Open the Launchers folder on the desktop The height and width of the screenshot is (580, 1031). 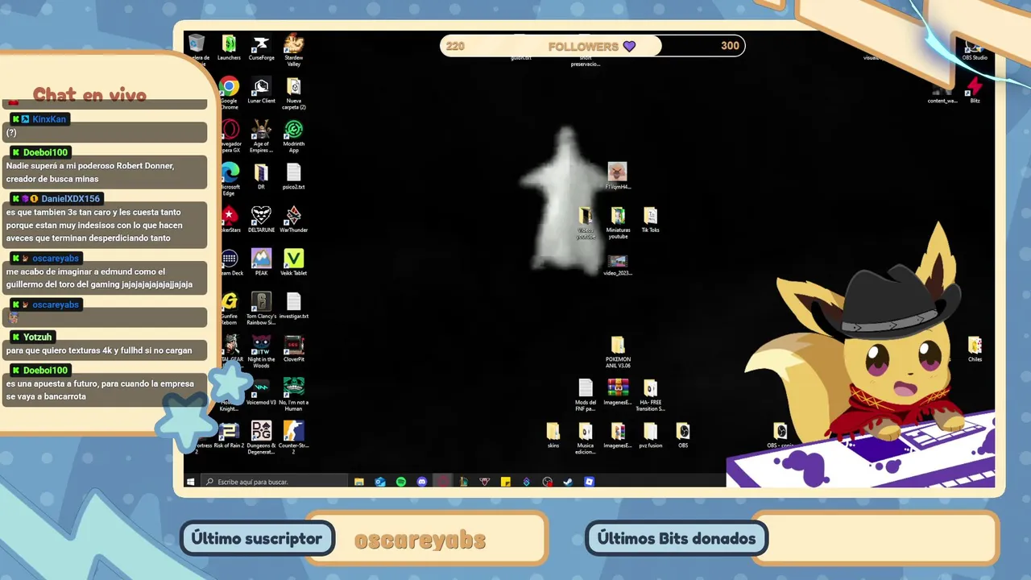click(229, 47)
